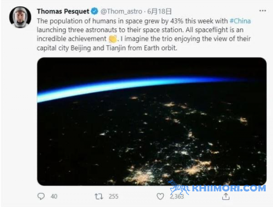This screenshot has width=273, height=207.
Task: Click the @Thom_astro handle
Action: coord(121,12)
